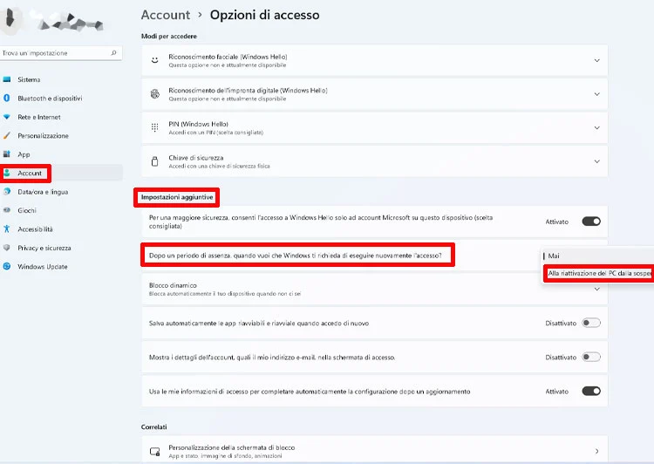Click Personalizzazione della schermata di blocco link
This screenshot has width=654, height=464.
tap(231, 447)
